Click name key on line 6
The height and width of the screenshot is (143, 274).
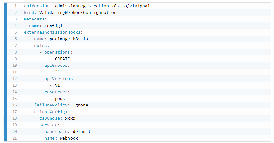point(39,39)
